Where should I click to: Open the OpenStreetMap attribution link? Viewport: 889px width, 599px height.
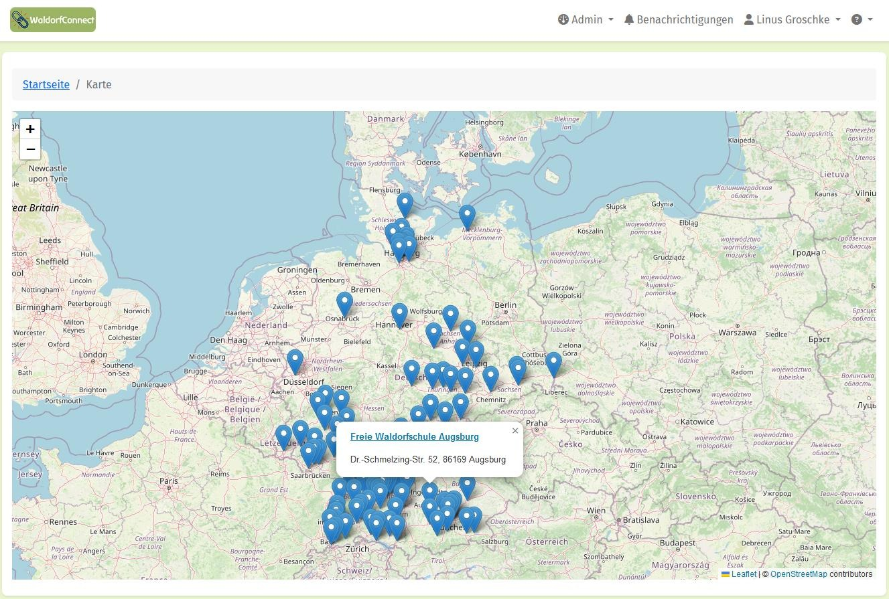[x=799, y=574]
